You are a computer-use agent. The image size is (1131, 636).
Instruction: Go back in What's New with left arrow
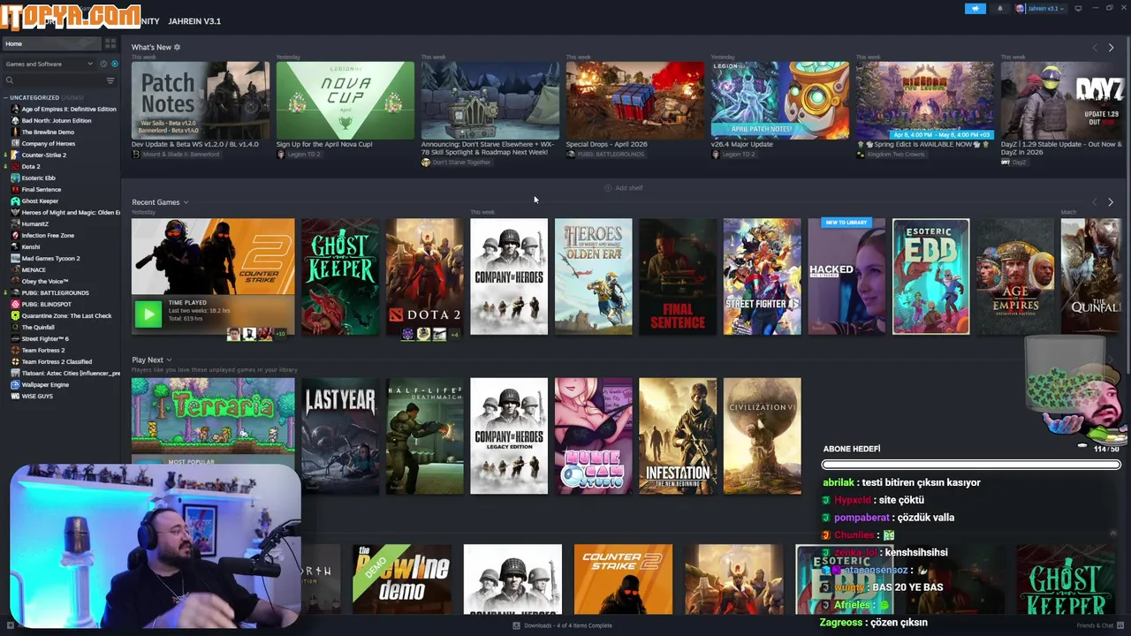tap(1095, 48)
